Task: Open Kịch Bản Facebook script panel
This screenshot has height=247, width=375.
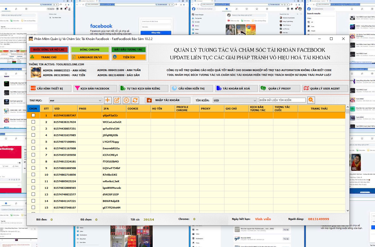Action: pyautogui.click(x=95, y=88)
